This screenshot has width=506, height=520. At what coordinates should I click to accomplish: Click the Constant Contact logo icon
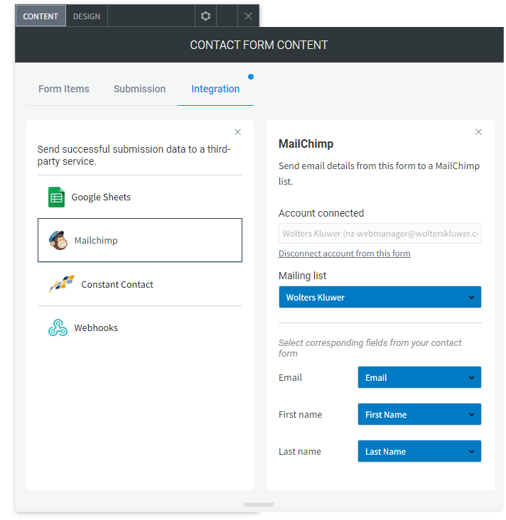point(62,284)
